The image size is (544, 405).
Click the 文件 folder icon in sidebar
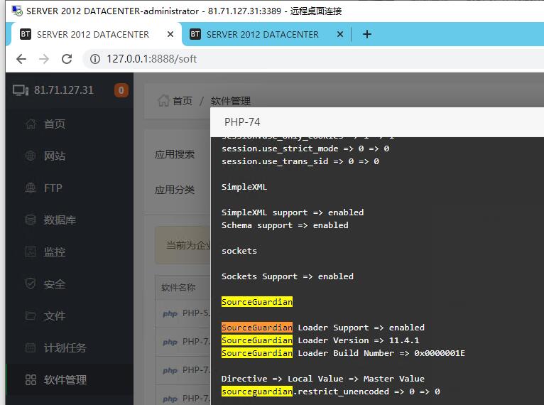31,315
